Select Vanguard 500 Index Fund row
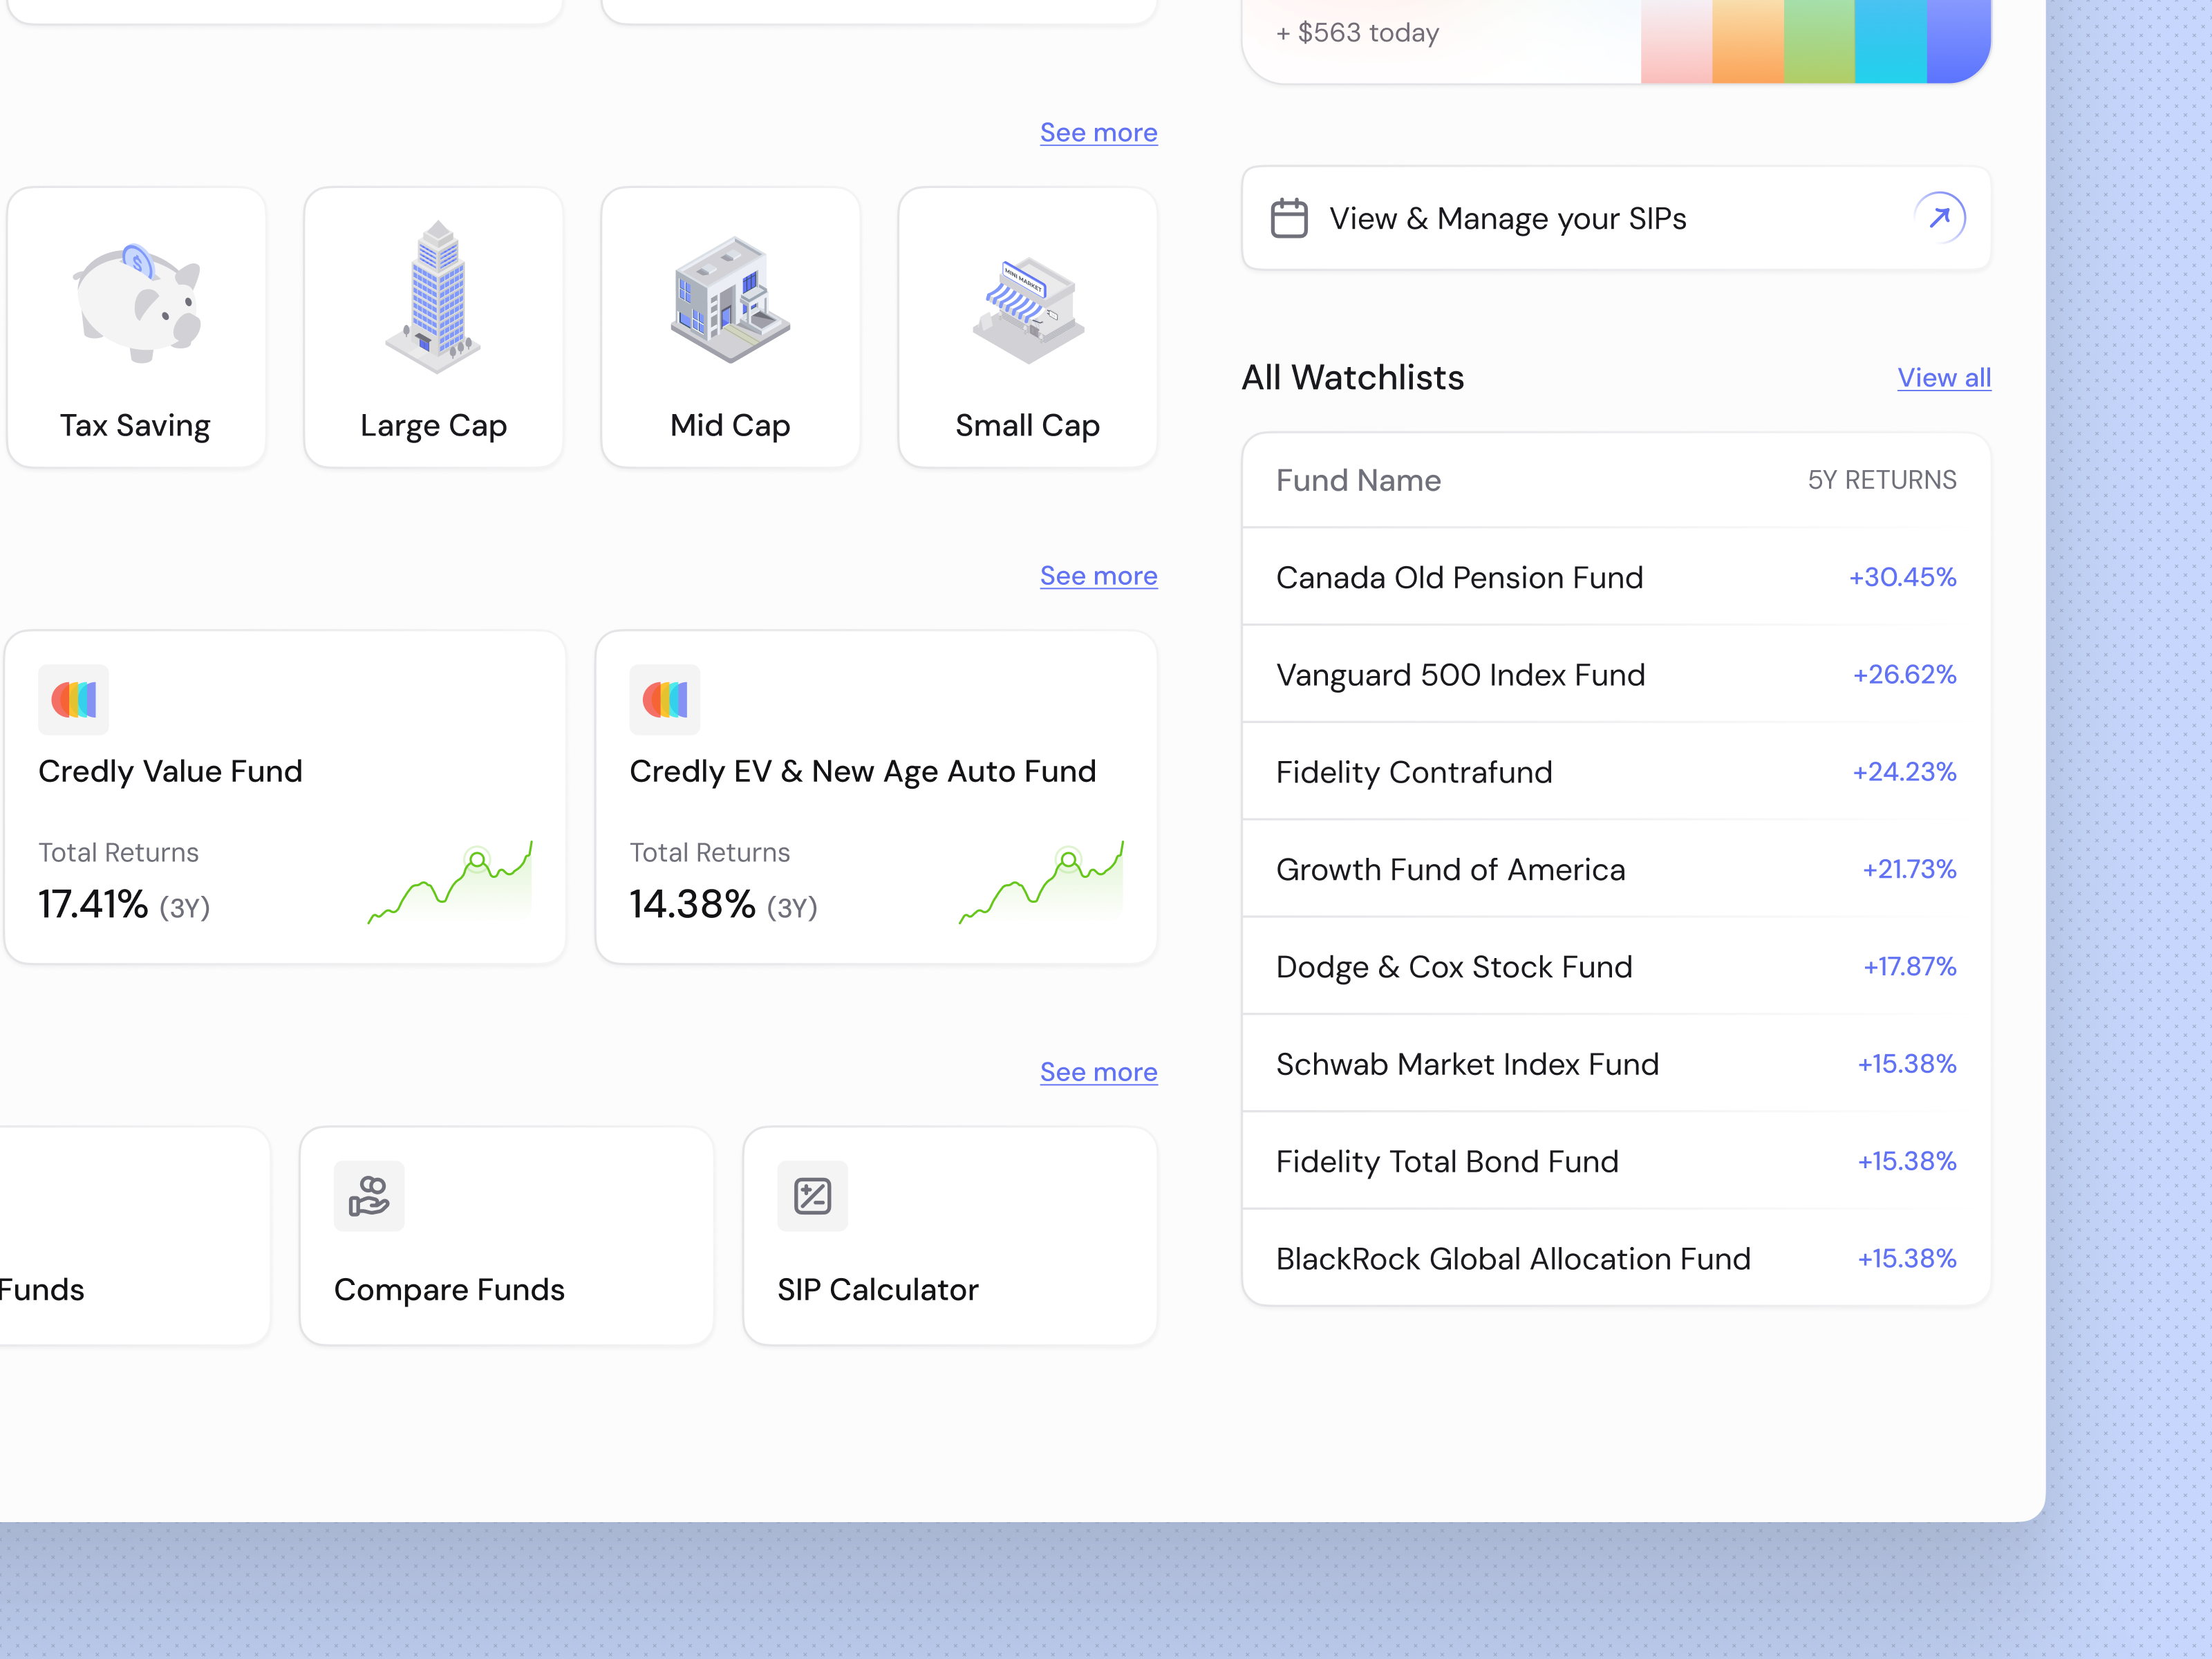Viewport: 2212px width, 1659px height. pos(1460,675)
